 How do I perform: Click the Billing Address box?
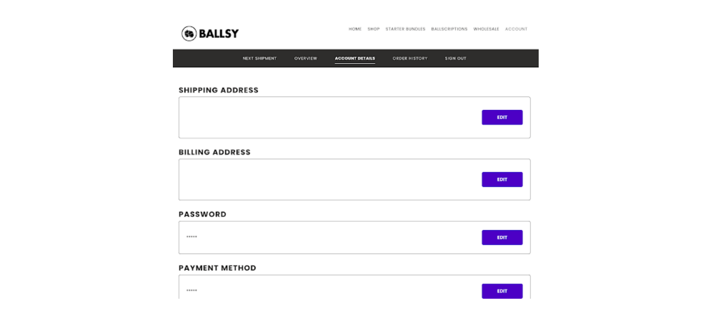pos(355,179)
